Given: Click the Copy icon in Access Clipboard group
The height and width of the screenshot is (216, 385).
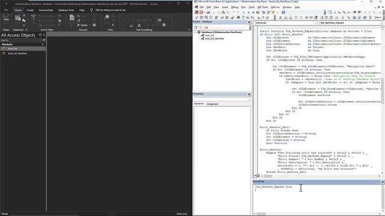Looking at the screenshot, I should coord(24,20).
